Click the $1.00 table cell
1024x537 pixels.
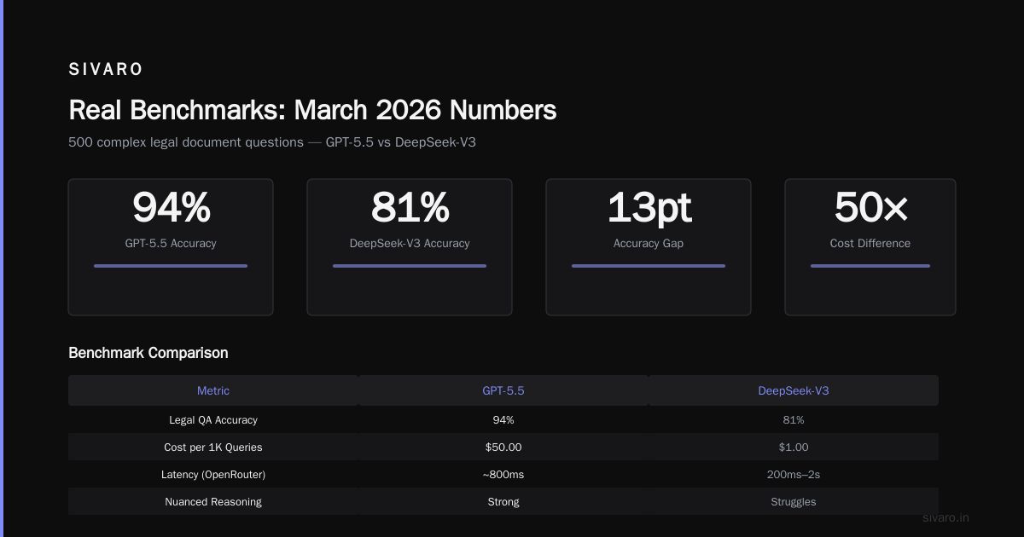(794, 447)
